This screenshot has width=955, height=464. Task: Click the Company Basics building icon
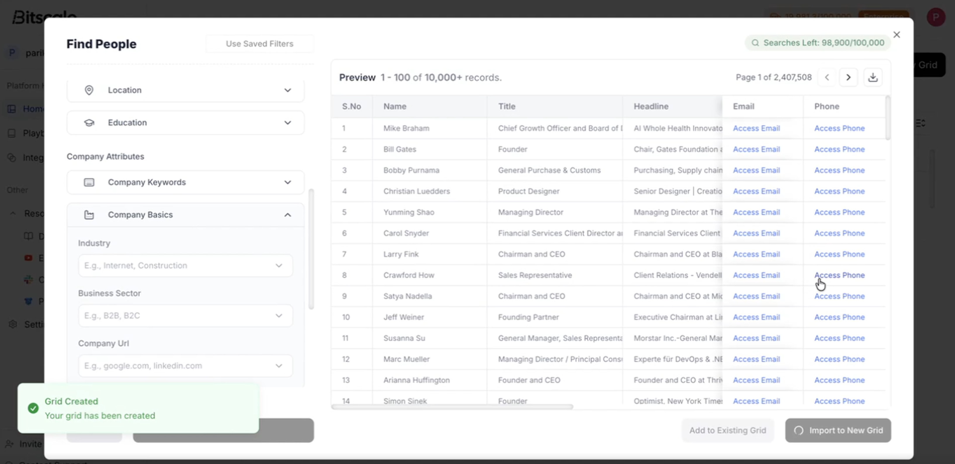point(89,215)
